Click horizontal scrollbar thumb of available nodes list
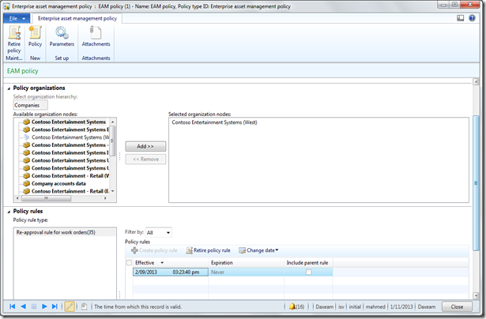 click(46, 198)
